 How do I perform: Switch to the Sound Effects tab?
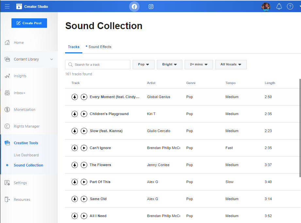pyautogui.click(x=100, y=47)
